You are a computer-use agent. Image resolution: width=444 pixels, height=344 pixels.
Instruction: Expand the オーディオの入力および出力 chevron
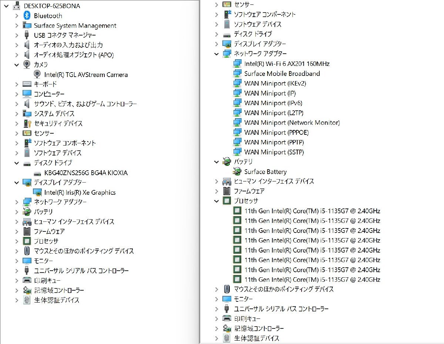17,45
